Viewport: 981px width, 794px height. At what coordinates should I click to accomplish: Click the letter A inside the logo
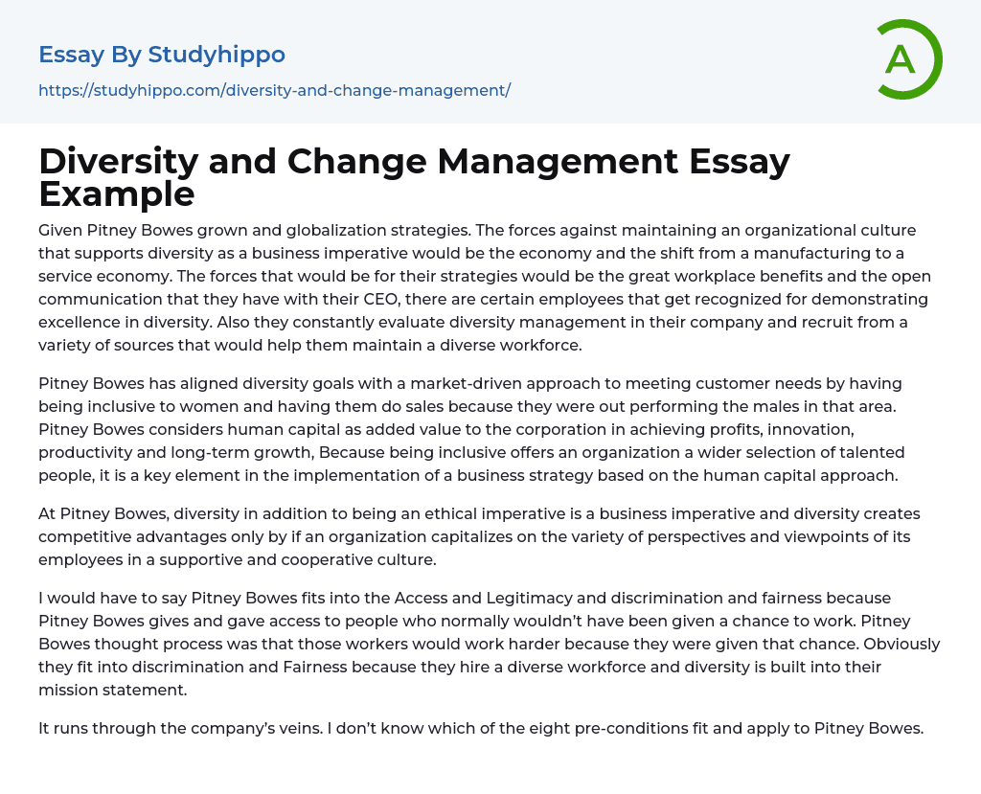[x=900, y=59]
